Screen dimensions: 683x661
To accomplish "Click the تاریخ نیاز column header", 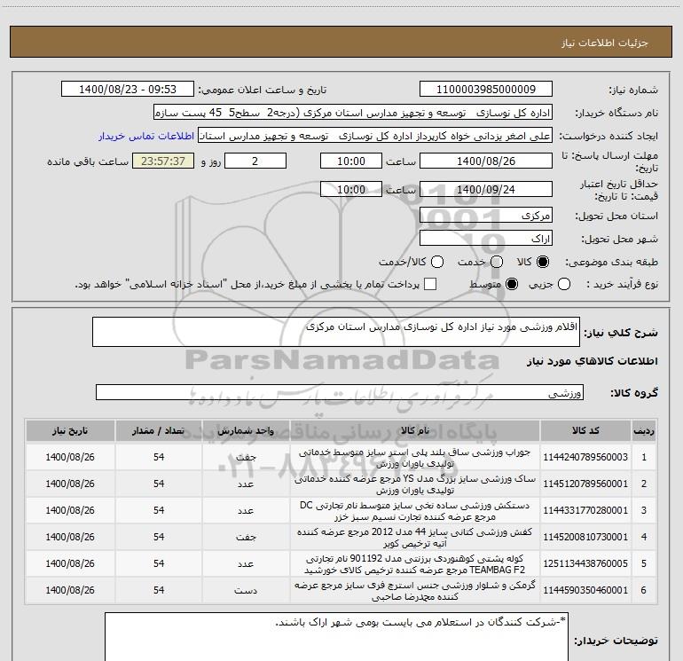I will tap(70, 431).
